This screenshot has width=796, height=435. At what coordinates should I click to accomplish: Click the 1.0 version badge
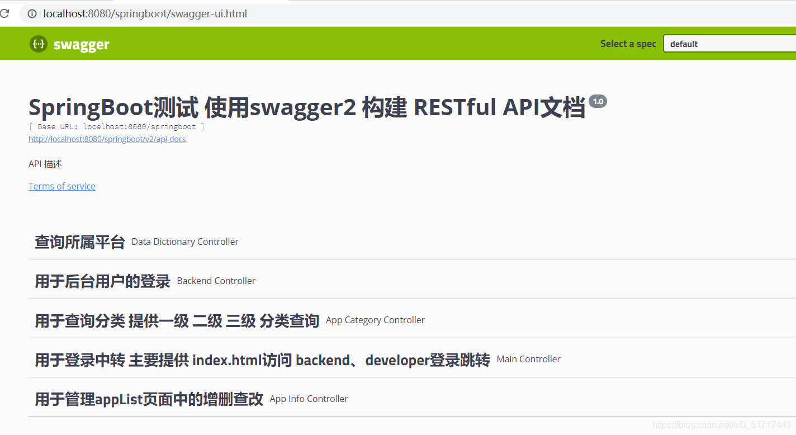click(x=598, y=101)
